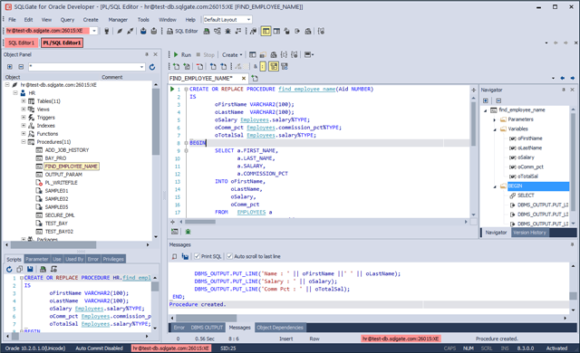Open the Version History tab
This screenshot has width=580, height=353.
pyautogui.click(x=529, y=233)
